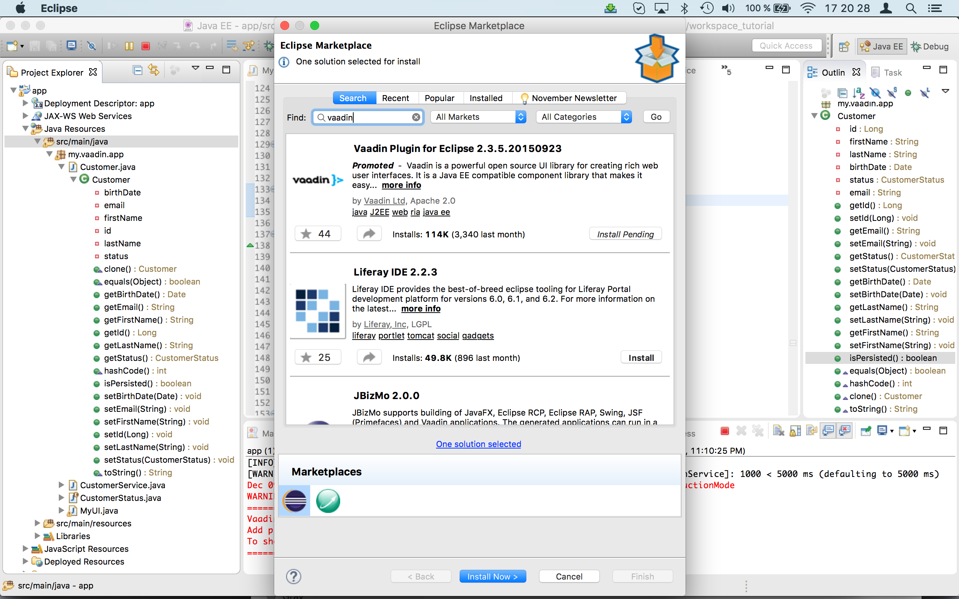This screenshot has width=959, height=599.
Task: Toggle alphabetical Sort in Outline
Action: [x=859, y=93]
